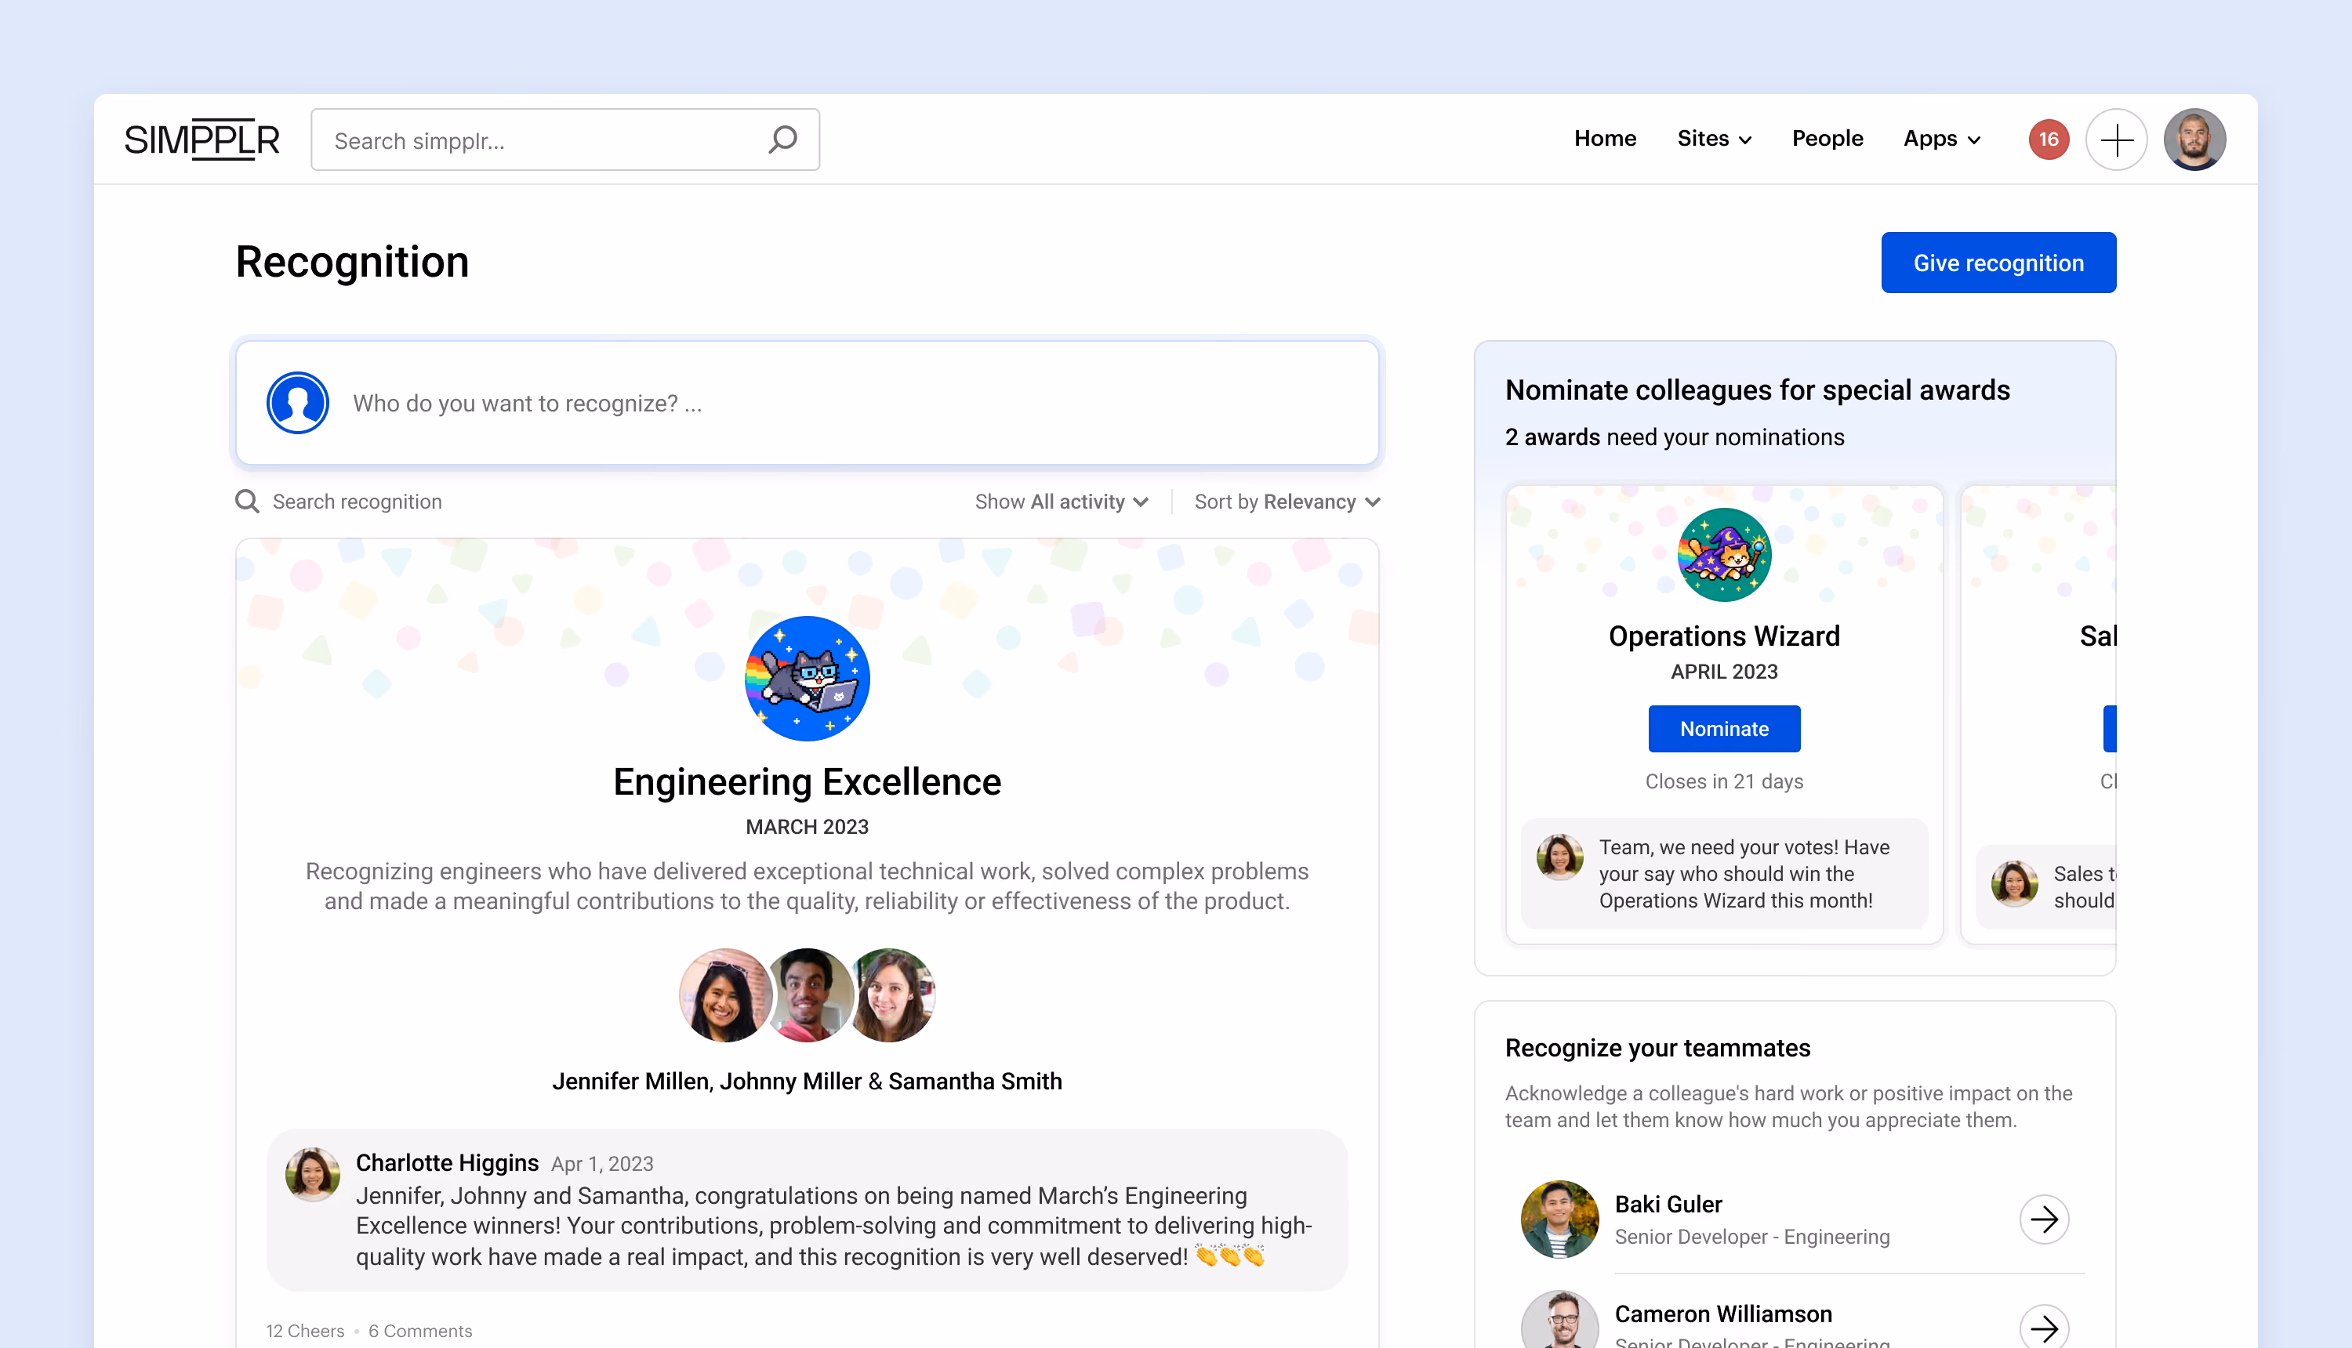Open the user profile avatar menu
The image size is (2352, 1348).
point(2194,140)
